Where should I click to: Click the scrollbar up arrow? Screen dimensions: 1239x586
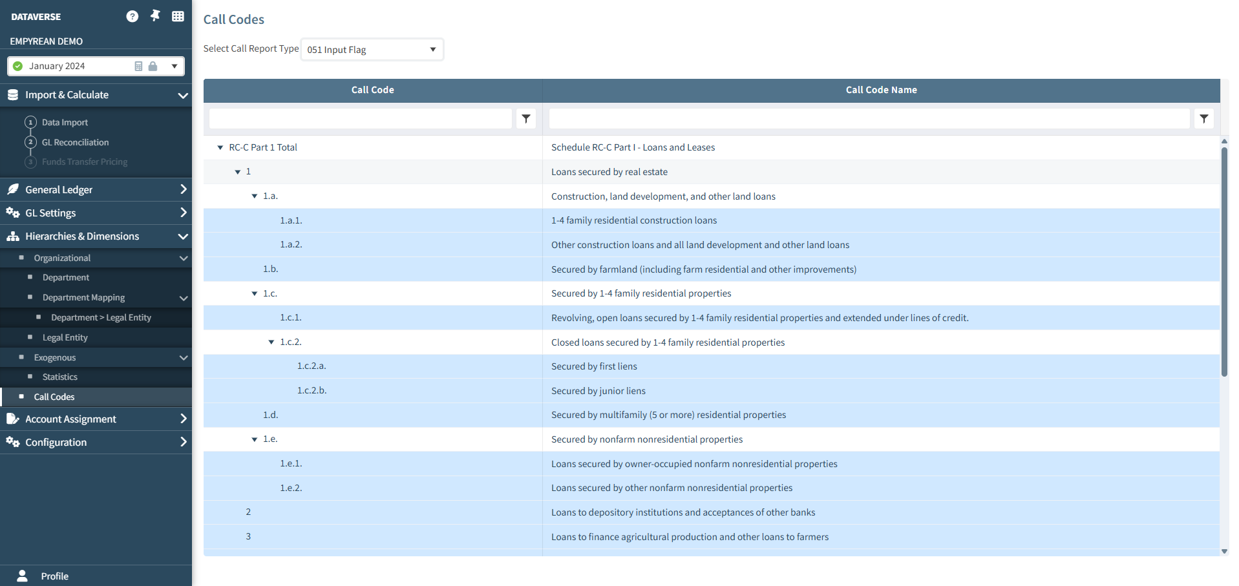1224,140
